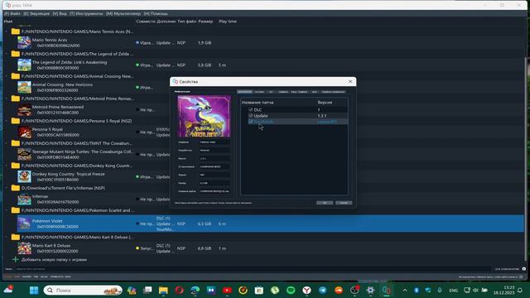Sort game list by Тип файла column
Screen dimensions: 530x298
pyautogui.click(x=186, y=22)
